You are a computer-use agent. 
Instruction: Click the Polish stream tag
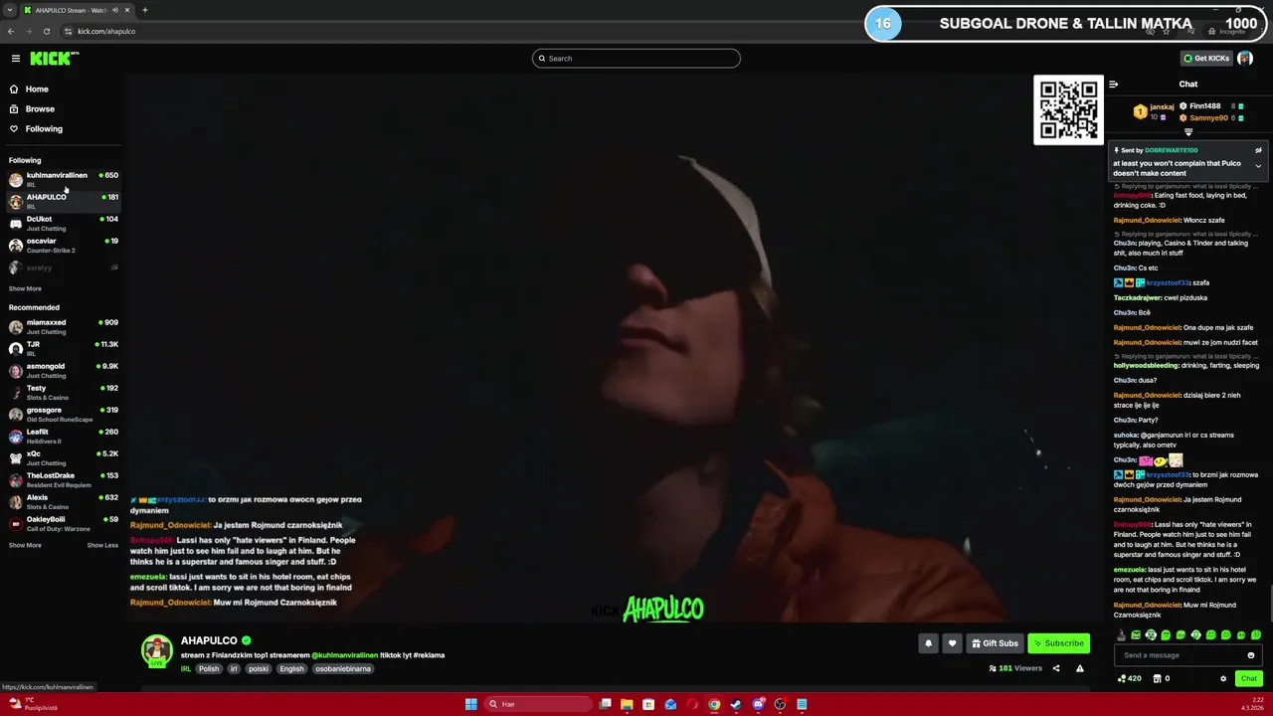pos(209,669)
